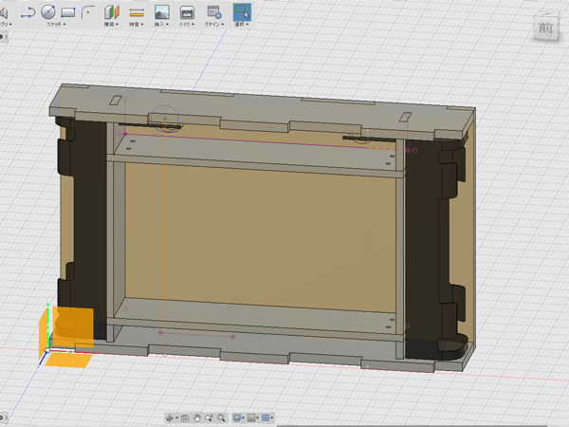
Task: Click the 検査 measure icon
Action: pos(138,11)
